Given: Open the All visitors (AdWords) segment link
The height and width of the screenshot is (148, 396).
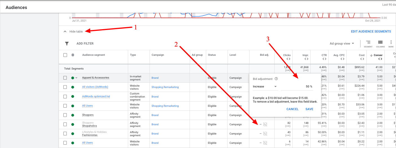Looking at the screenshot, I should [x=95, y=87].
